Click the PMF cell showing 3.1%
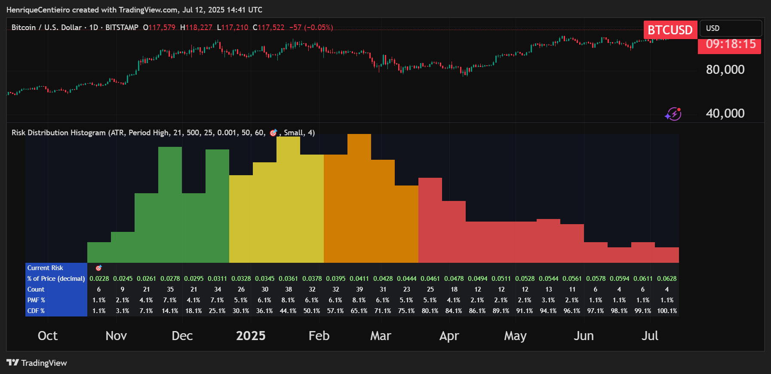 [x=548, y=300]
